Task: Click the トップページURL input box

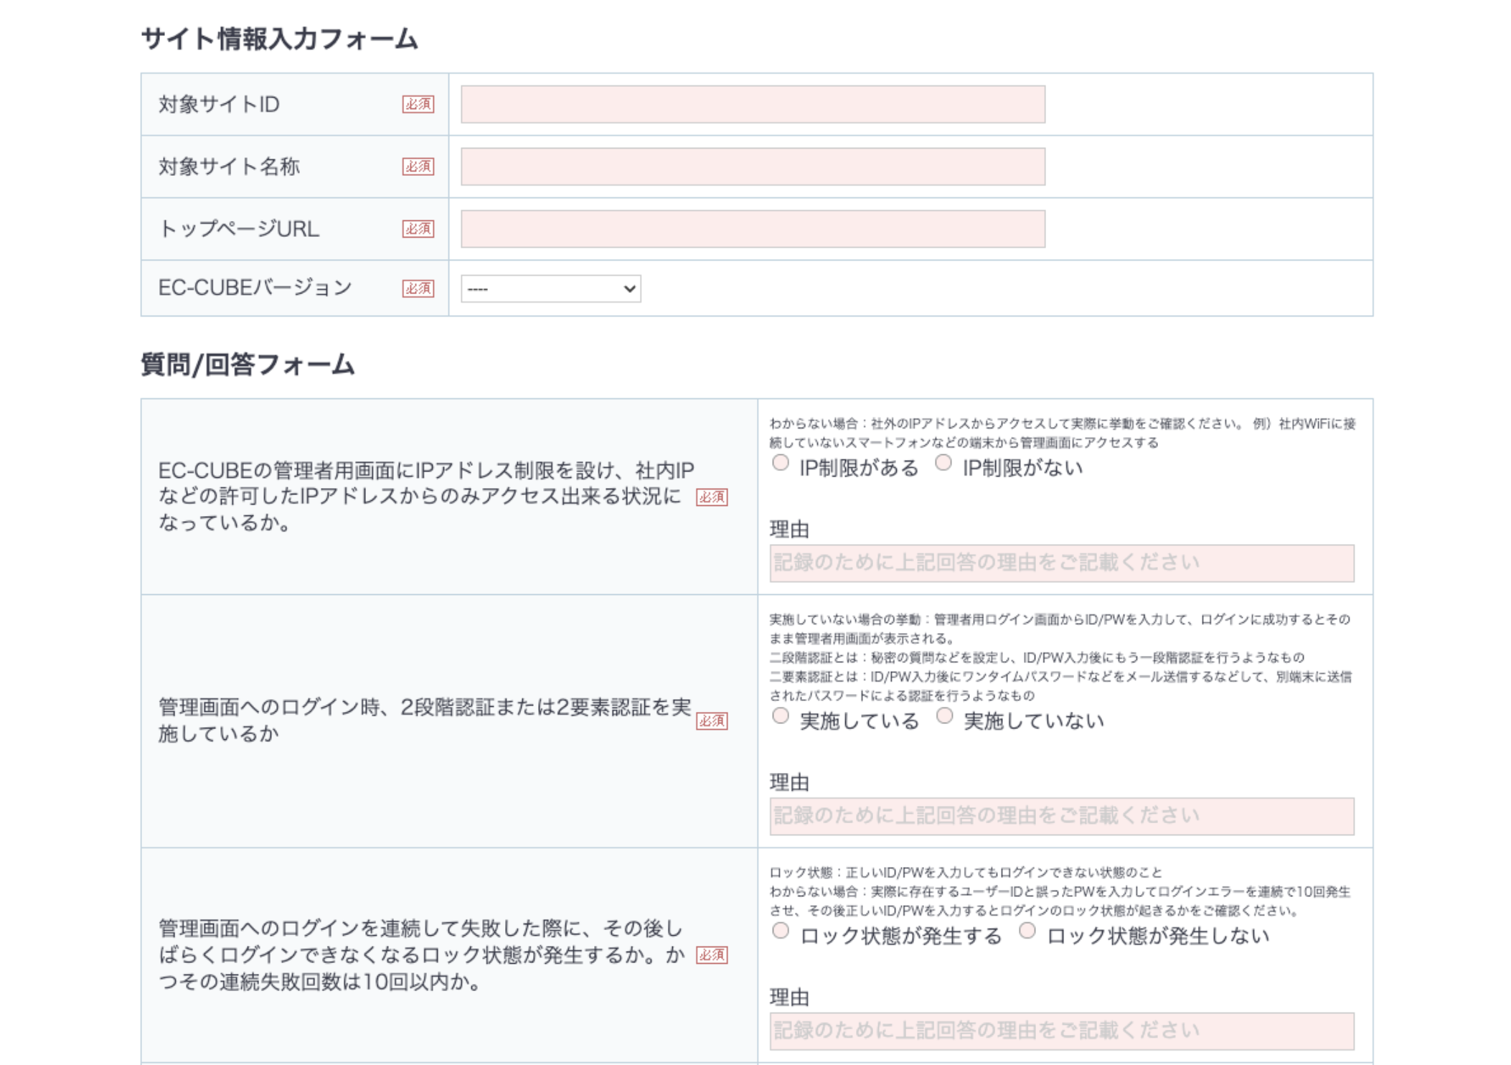Action: 753,229
